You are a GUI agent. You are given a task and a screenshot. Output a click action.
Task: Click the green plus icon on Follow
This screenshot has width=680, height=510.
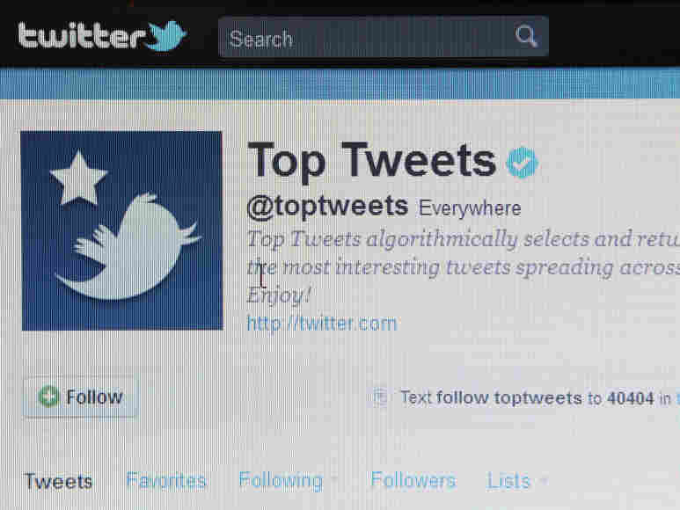tap(48, 397)
